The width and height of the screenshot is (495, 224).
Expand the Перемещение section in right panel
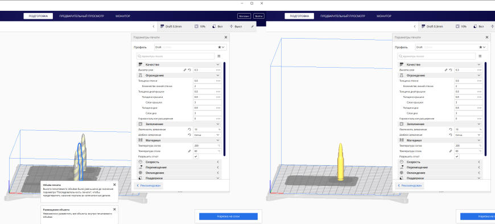pyautogui.click(x=440, y=167)
